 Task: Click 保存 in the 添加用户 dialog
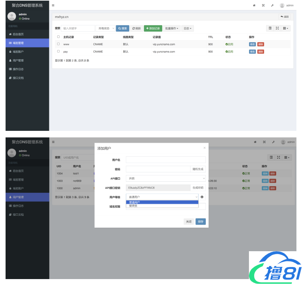200,222
